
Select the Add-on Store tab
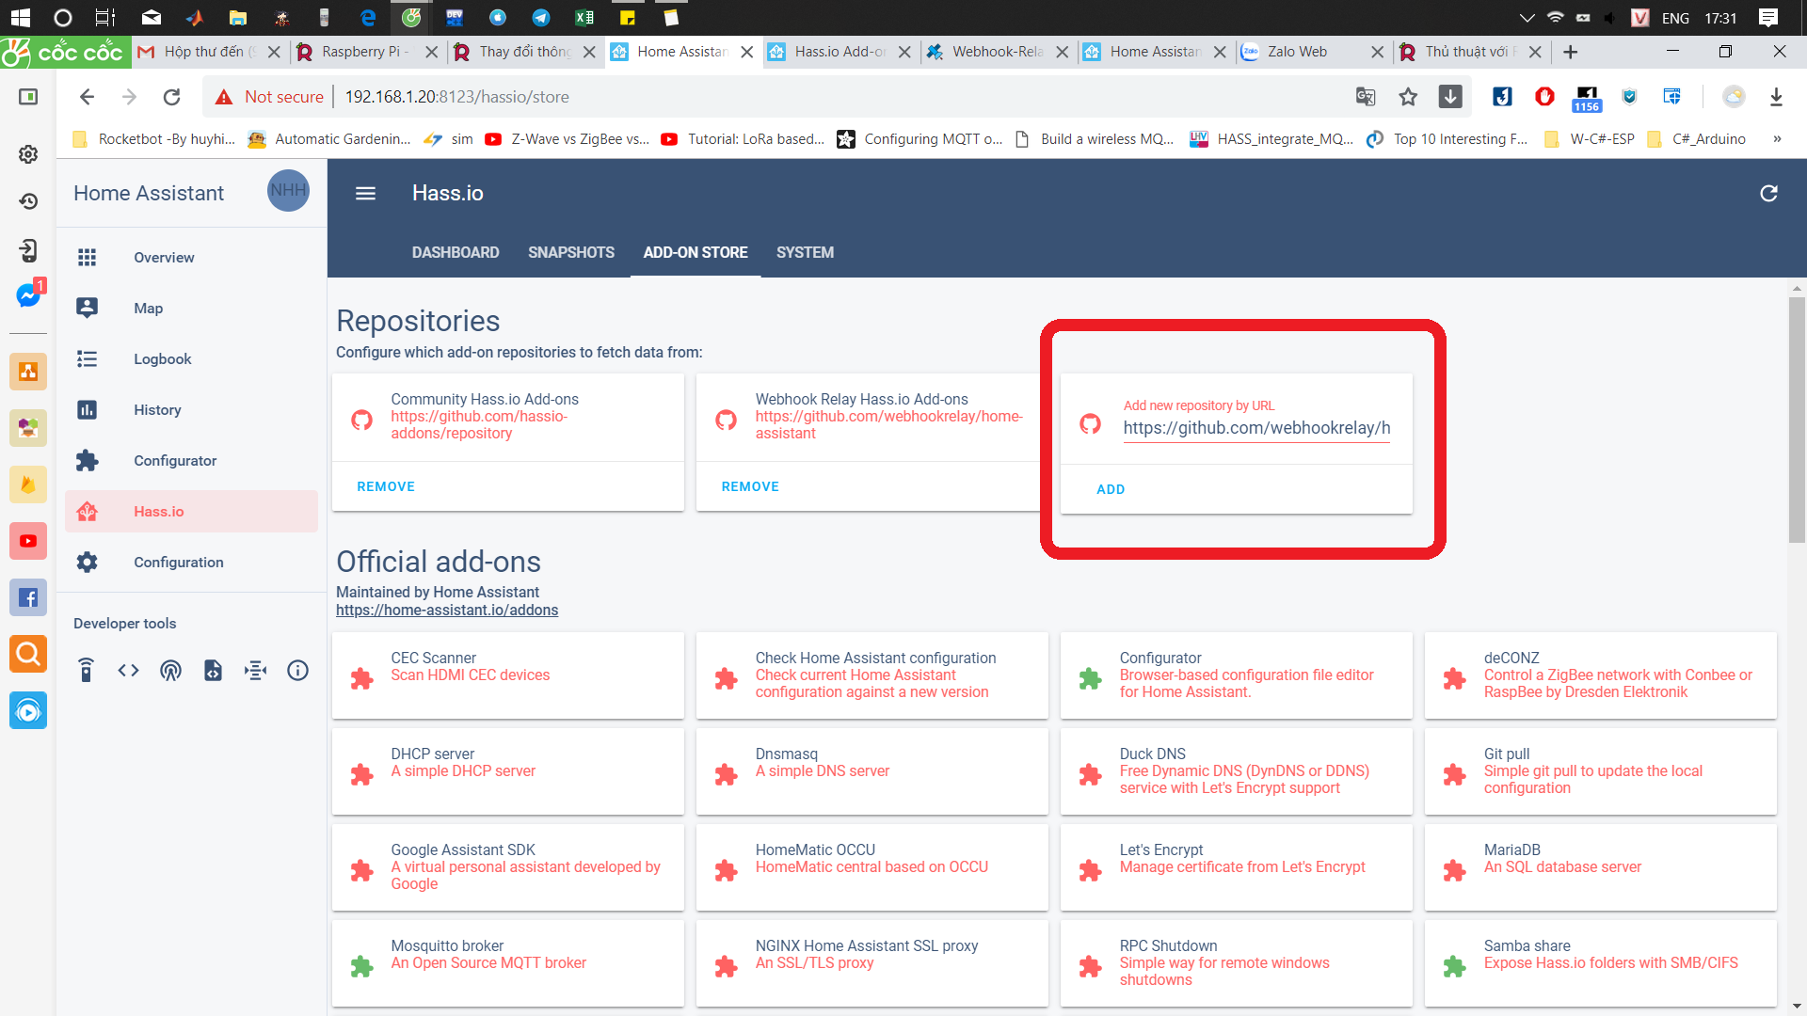696,252
